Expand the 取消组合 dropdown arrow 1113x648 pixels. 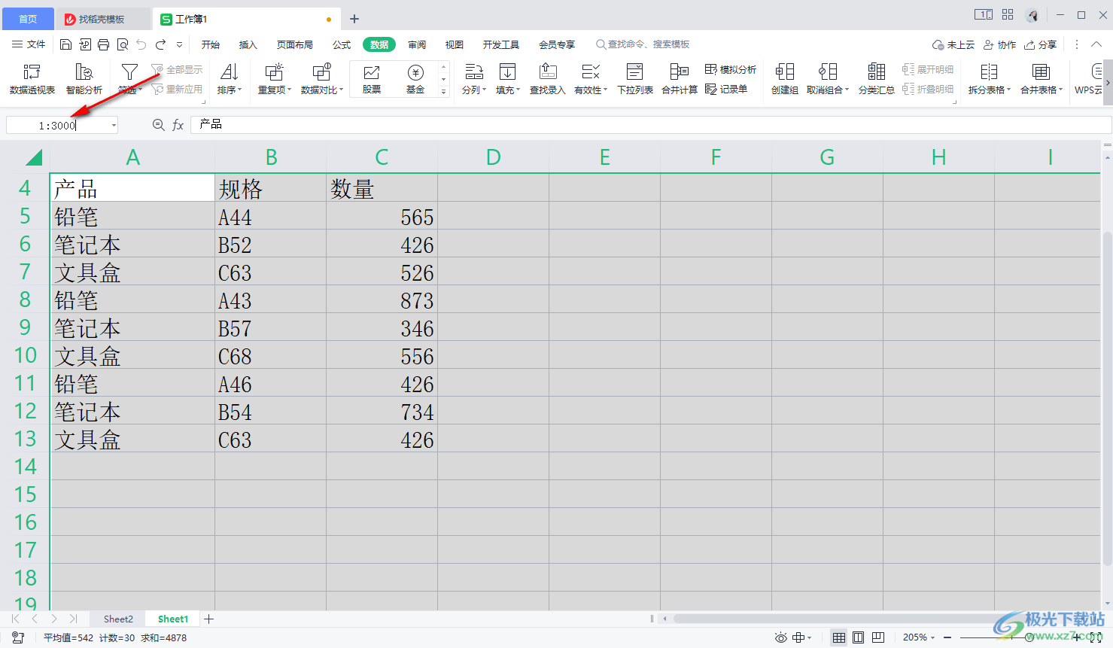click(847, 90)
